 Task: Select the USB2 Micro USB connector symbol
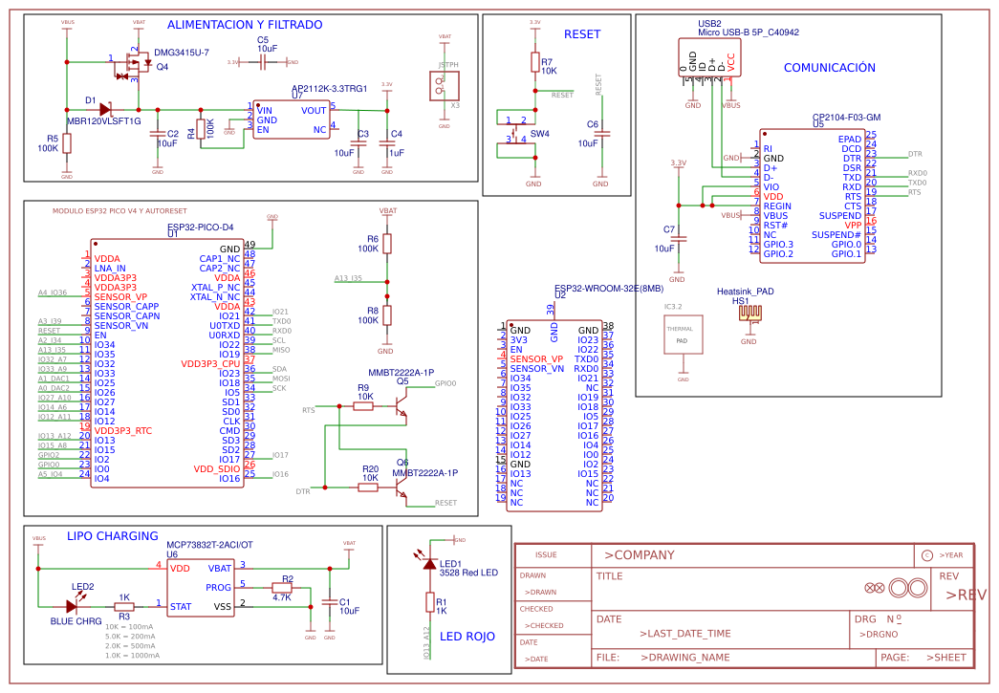pyautogui.click(x=709, y=57)
